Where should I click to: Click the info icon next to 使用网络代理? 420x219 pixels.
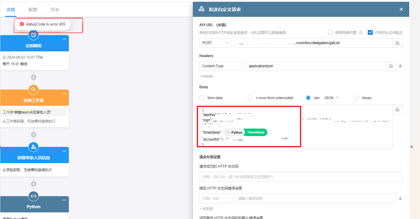coord(361,33)
